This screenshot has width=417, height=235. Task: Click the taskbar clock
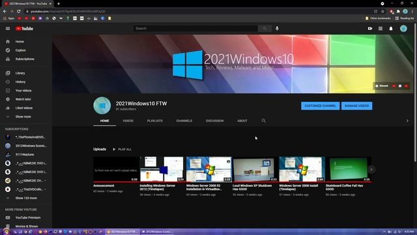point(409,232)
